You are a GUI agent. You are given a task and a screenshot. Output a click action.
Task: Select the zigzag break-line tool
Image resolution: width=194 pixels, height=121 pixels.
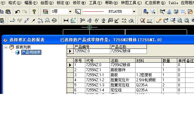click(27, 20)
